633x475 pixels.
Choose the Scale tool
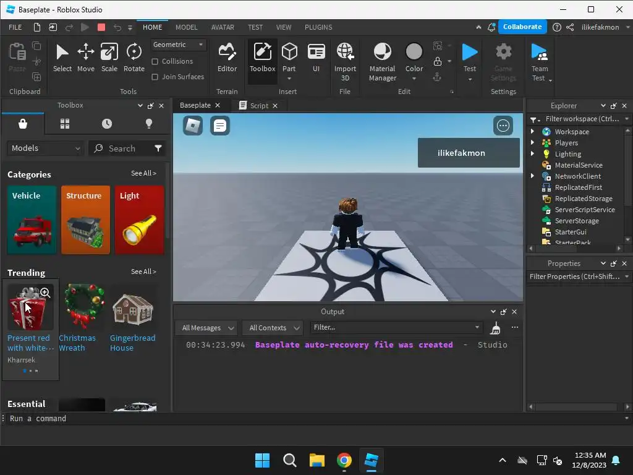109,58
